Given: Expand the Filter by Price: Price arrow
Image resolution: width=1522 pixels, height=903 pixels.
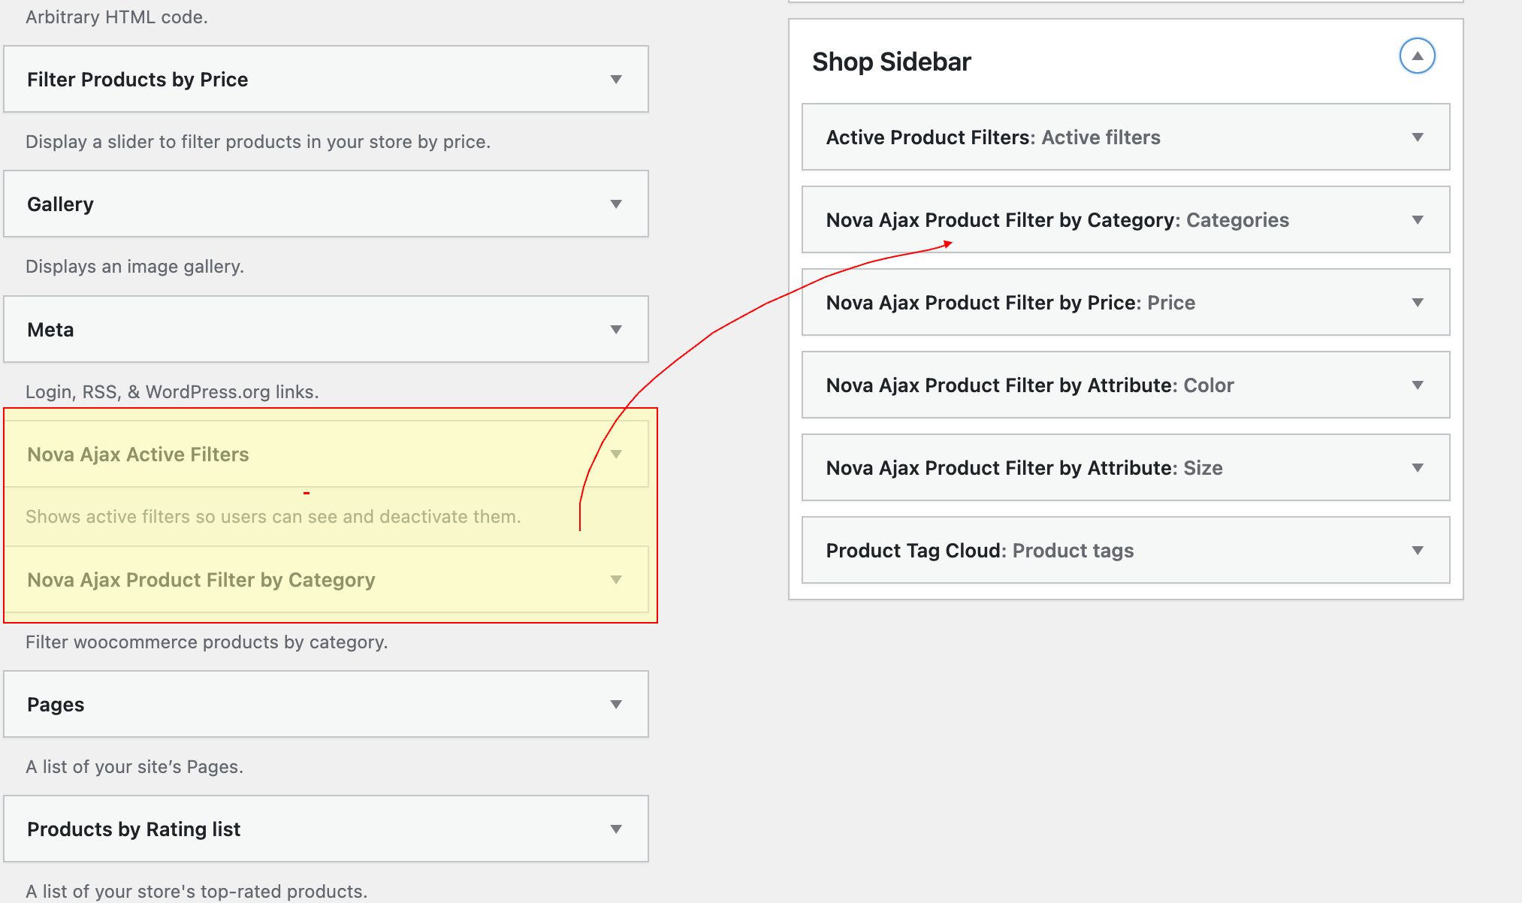Looking at the screenshot, I should (x=1418, y=303).
